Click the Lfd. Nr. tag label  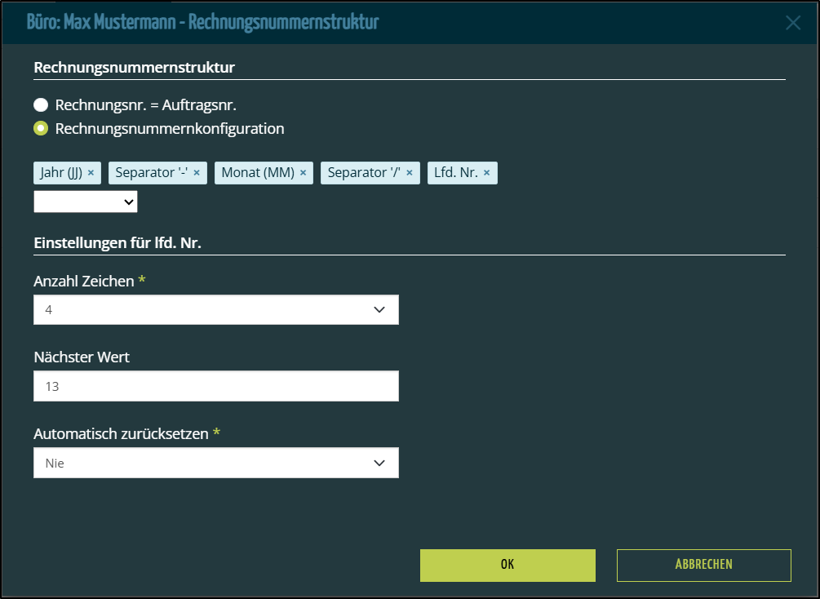point(456,173)
